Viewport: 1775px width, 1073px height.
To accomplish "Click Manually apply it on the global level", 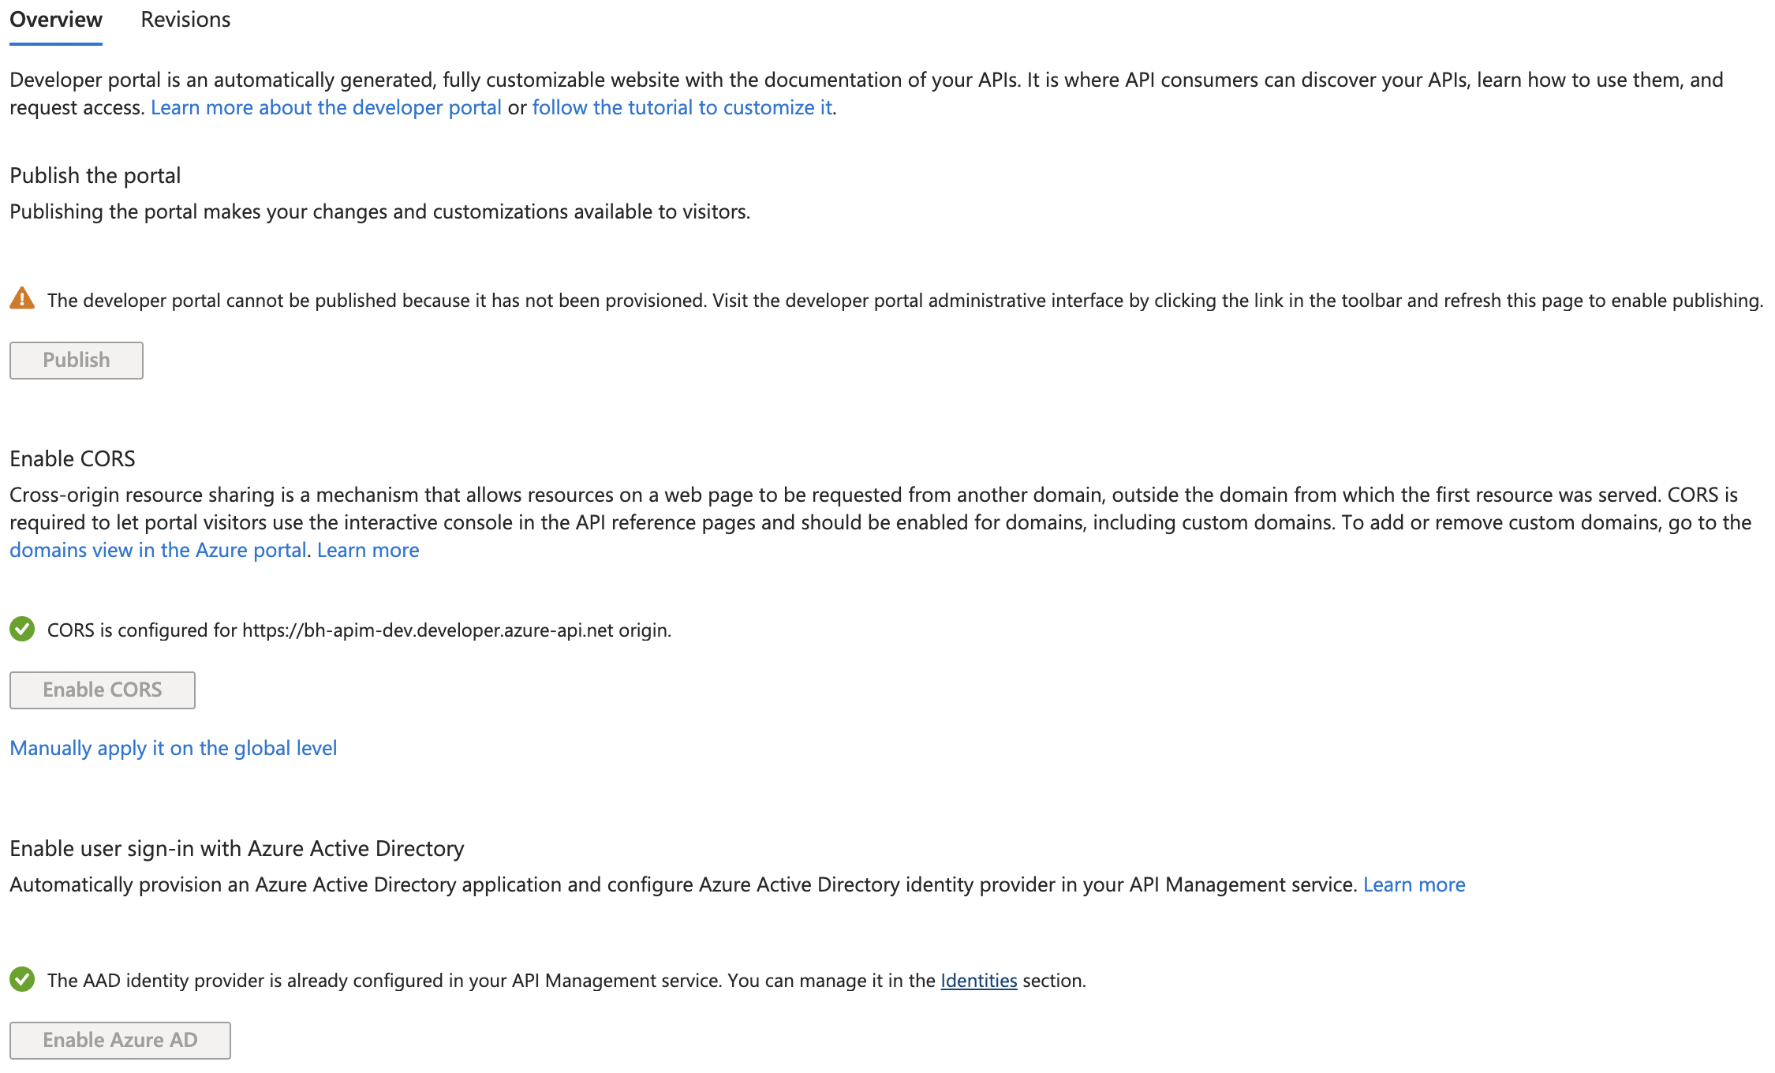I will pos(174,748).
